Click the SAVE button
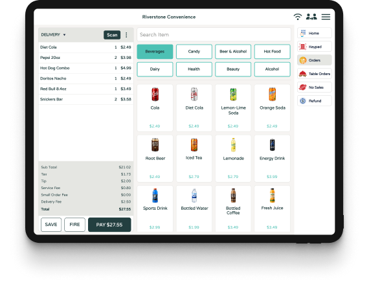 pyautogui.click(x=51, y=225)
